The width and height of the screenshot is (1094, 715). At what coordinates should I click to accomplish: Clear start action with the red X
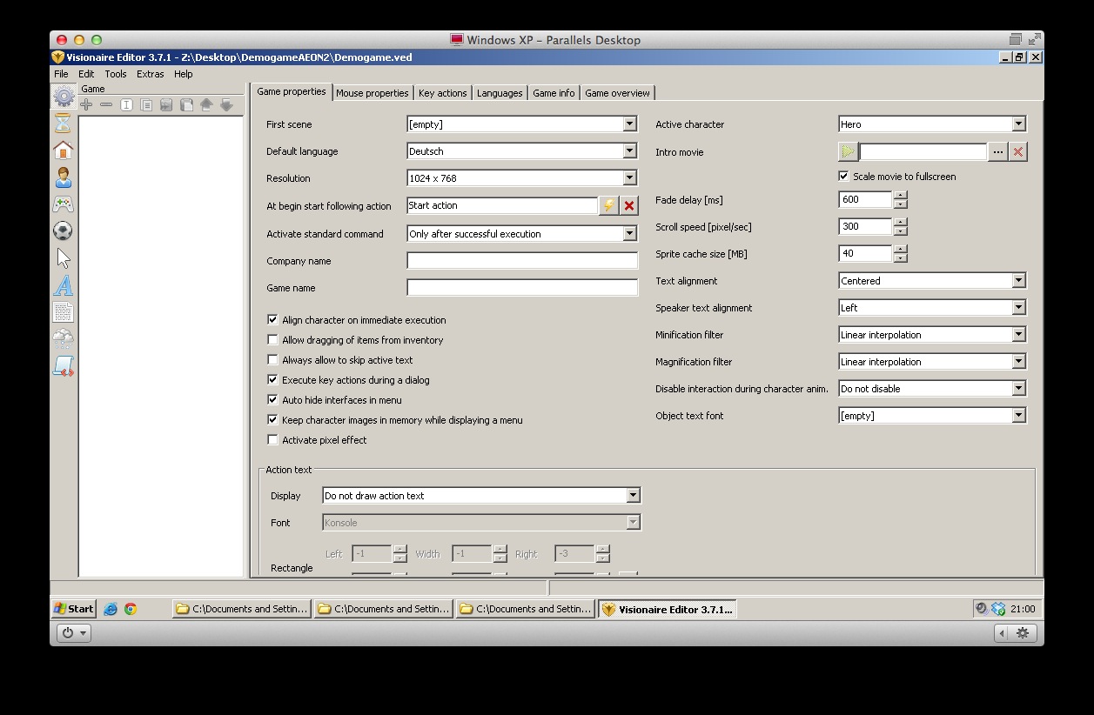(x=629, y=205)
